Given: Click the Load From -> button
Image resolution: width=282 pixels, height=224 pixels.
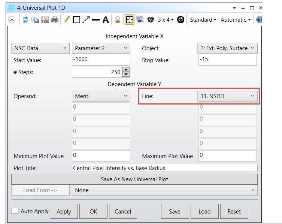Looking at the screenshot, I should [x=40, y=190].
